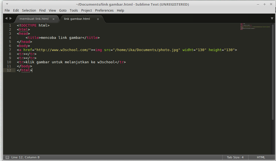Click line number 10 in gutter

click(x=9, y=62)
